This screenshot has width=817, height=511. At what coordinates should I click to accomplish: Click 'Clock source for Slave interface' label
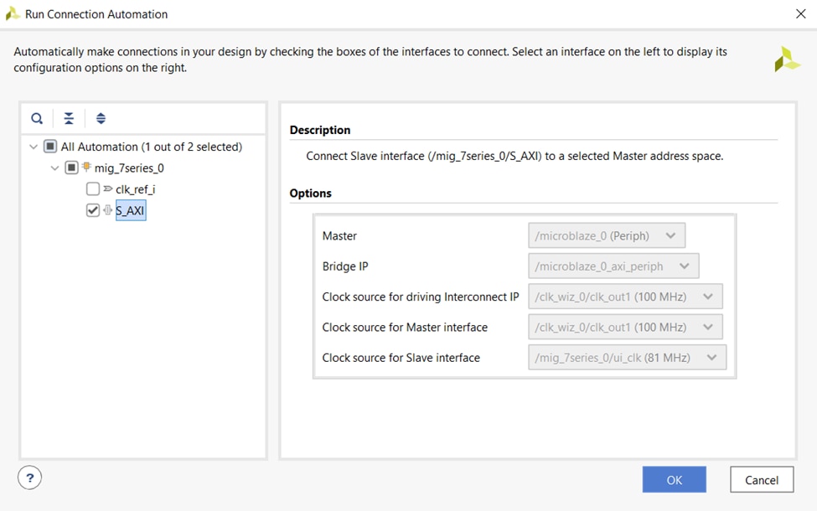click(x=401, y=358)
